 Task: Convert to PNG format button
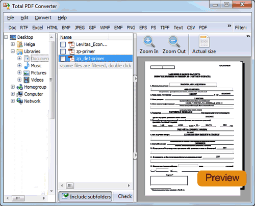coord(131,28)
